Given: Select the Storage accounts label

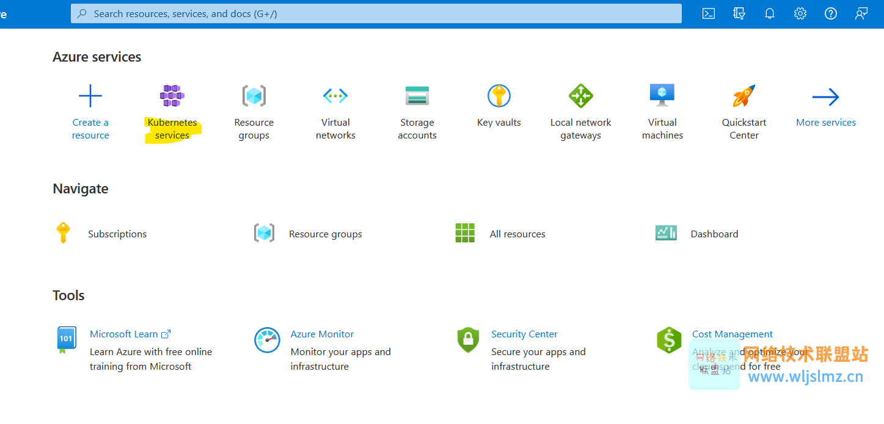Looking at the screenshot, I should 417,129.
